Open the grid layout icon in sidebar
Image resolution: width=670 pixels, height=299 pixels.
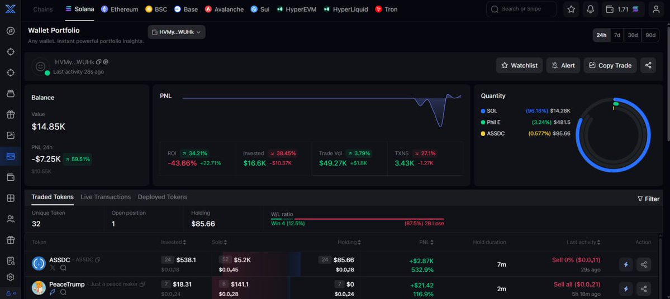11,198
